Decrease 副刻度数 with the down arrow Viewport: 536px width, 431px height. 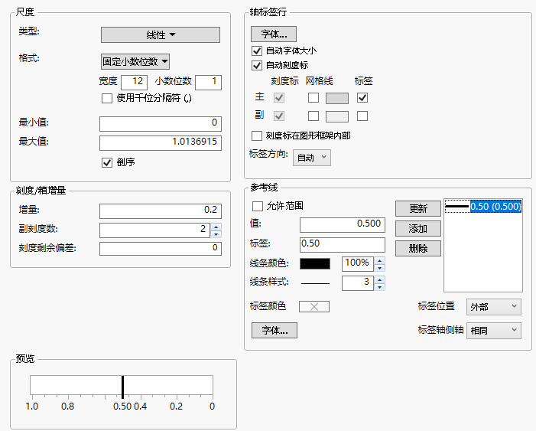[x=216, y=234]
